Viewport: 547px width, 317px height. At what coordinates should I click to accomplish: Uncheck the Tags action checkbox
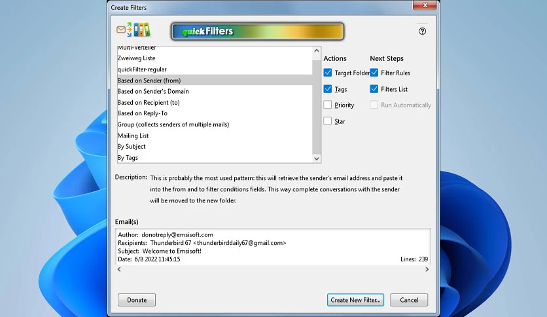(x=327, y=88)
